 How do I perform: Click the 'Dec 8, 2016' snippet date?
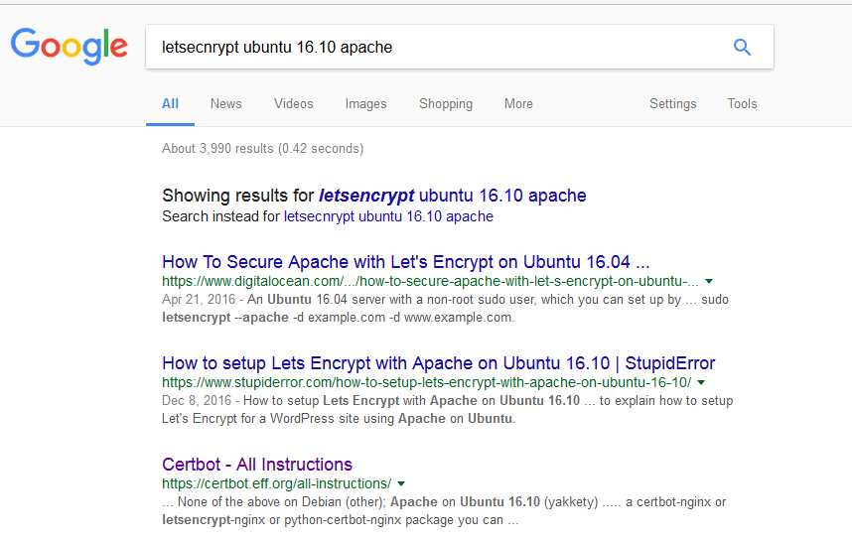point(197,401)
